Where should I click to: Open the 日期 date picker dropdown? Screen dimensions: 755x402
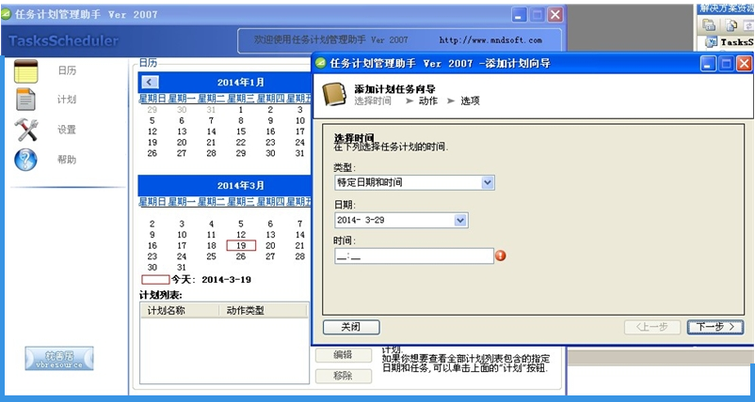pyautogui.click(x=460, y=221)
